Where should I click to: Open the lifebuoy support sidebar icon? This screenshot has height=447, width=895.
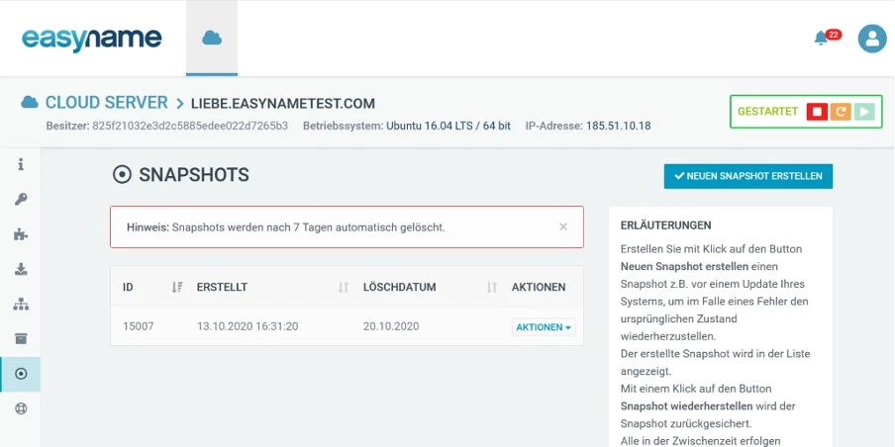[x=21, y=408]
